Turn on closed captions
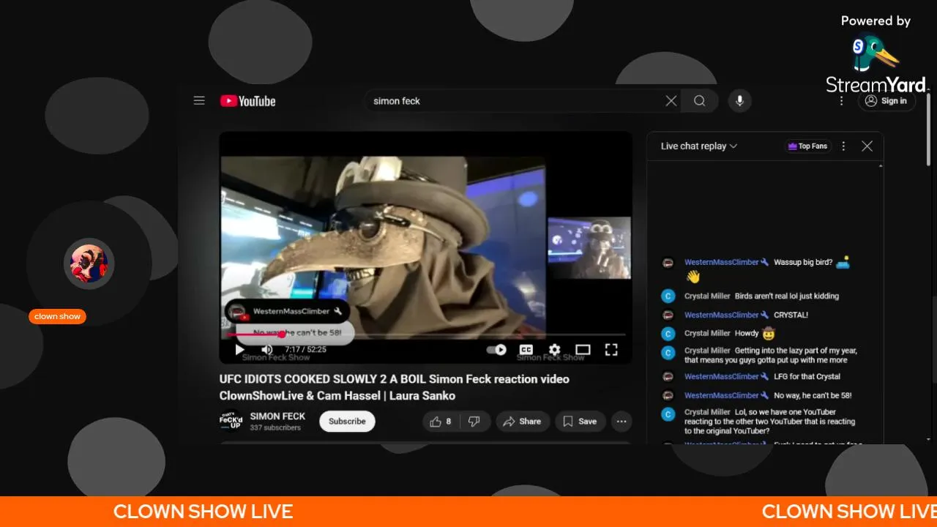Screen dimensions: 937x527 526,350
